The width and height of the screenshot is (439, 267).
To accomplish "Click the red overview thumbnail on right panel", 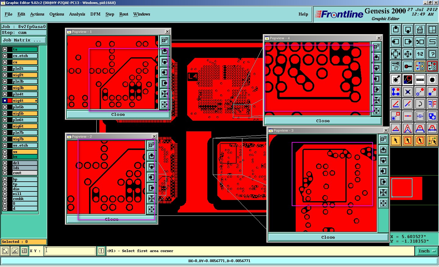I will (x=406, y=188).
